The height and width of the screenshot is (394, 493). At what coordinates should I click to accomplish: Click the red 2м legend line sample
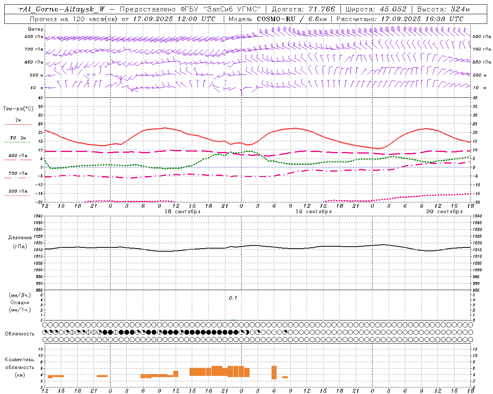coord(18,124)
